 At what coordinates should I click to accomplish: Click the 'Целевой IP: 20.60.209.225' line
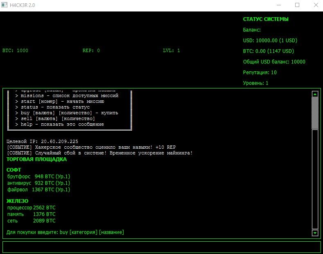[43, 141]
